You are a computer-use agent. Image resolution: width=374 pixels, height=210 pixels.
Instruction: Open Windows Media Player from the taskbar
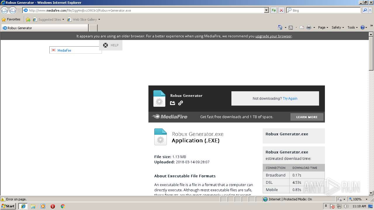click(x=43, y=206)
